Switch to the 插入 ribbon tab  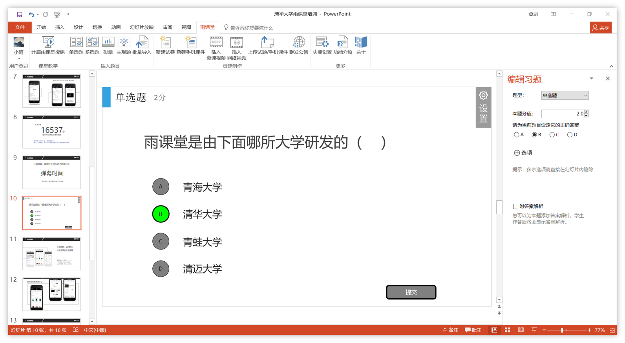[60, 27]
